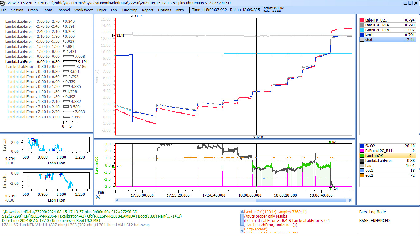Click right arrow of time axis scrollbar
The width and height of the screenshot is (420, 236).
pos(349,200)
